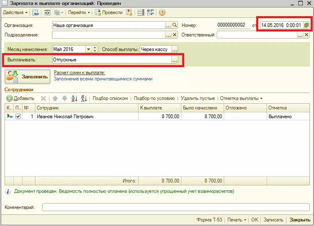Click into the Комментарий input field
The height and width of the screenshot is (226, 314).
[176, 207]
